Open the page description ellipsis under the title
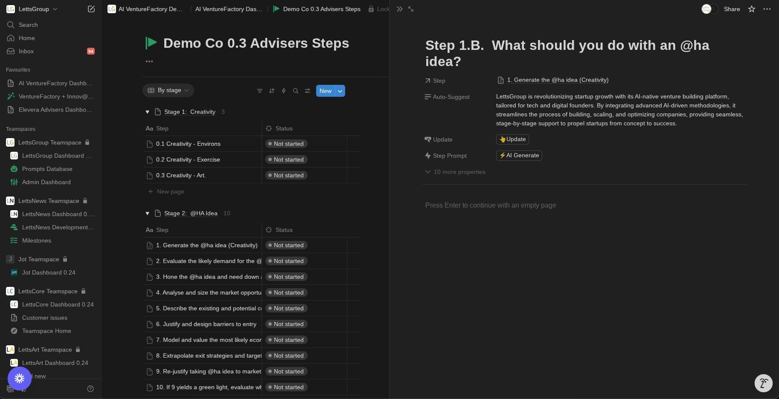This screenshot has height=399, width=779. [x=149, y=61]
